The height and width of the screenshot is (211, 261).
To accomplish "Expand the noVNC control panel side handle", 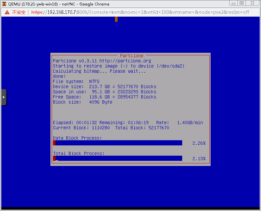I will [x=4, y=97].
